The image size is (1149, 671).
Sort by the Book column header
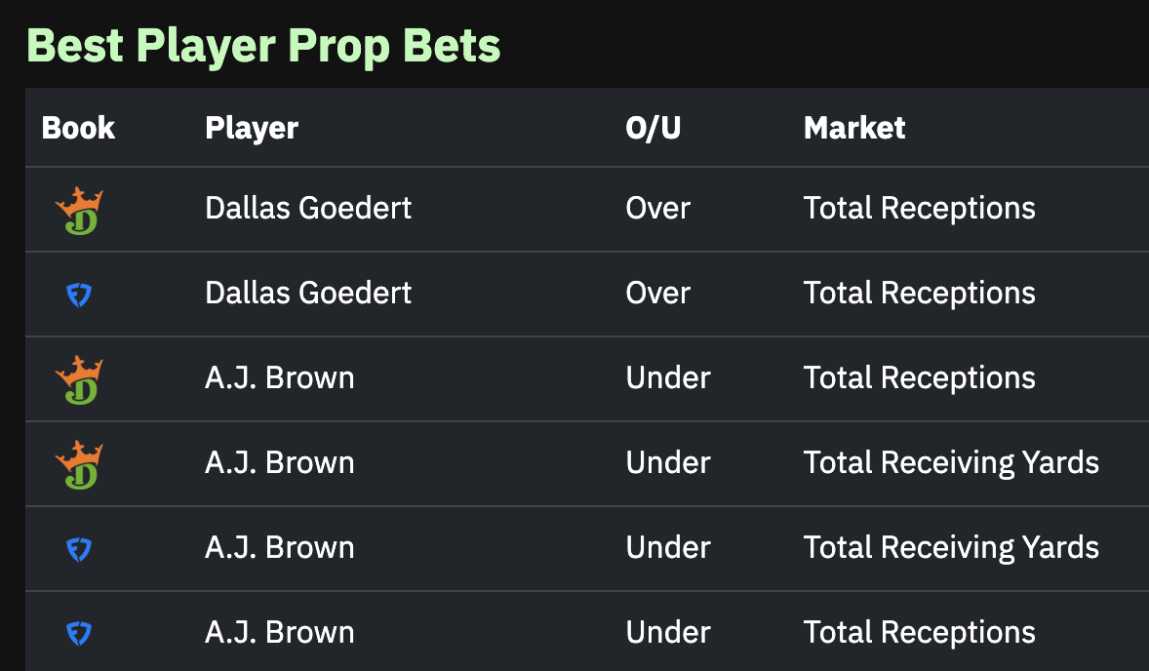(x=78, y=128)
